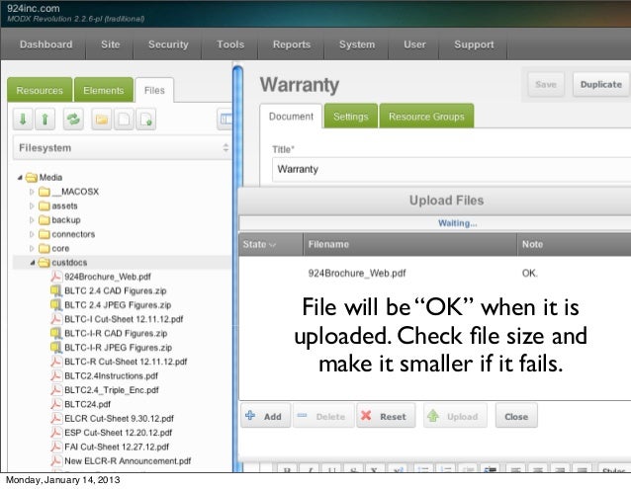Click the Duplicate button
Screen dimensions: 631x489
tap(600, 84)
